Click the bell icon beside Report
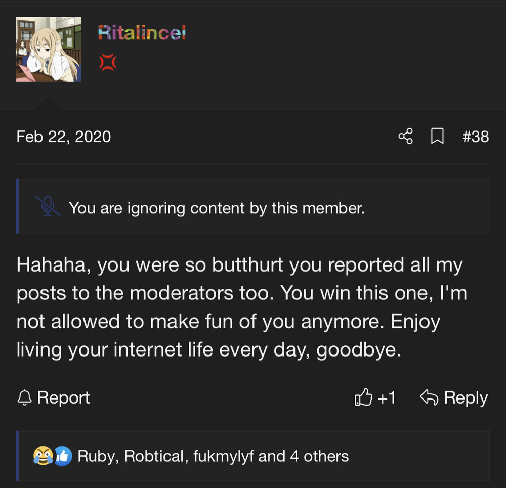The height and width of the screenshot is (488, 506). click(24, 398)
